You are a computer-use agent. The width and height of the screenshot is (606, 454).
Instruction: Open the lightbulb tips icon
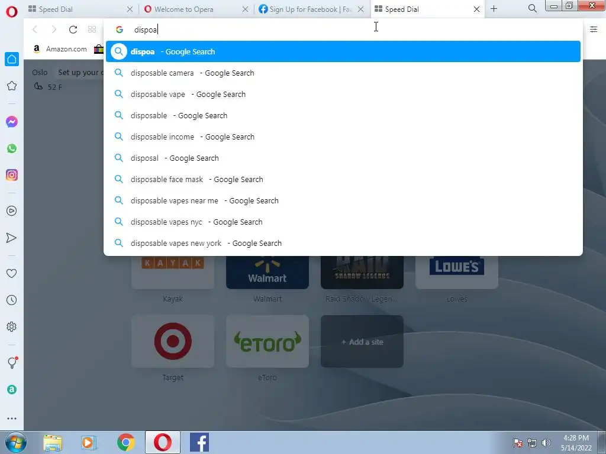pos(12,362)
